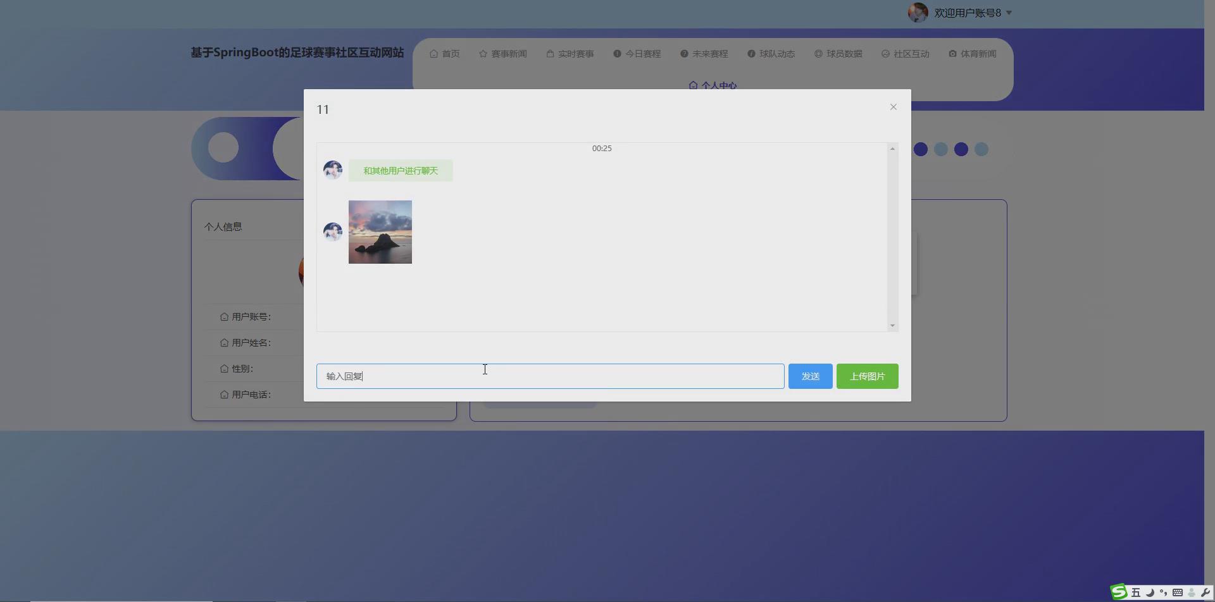The width and height of the screenshot is (1215, 602).
Task: Open the wrench settings icon in IME bar
Action: (x=1205, y=593)
